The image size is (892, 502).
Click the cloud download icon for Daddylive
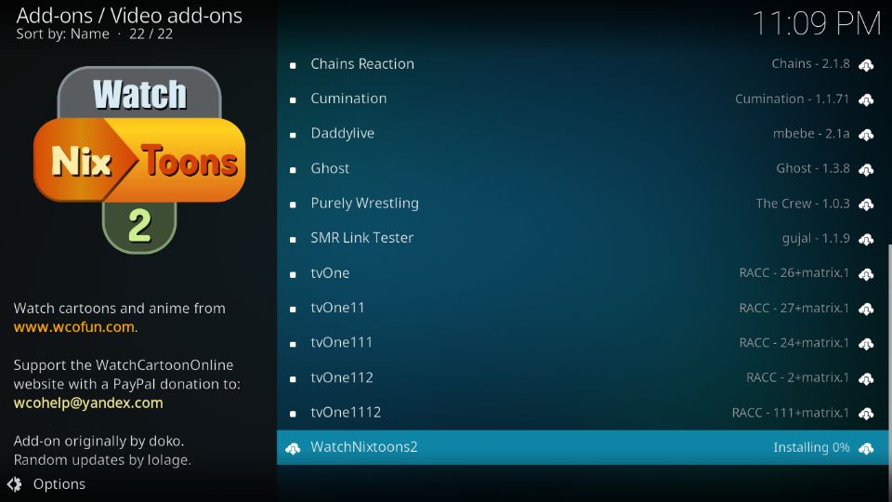tap(866, 134)
